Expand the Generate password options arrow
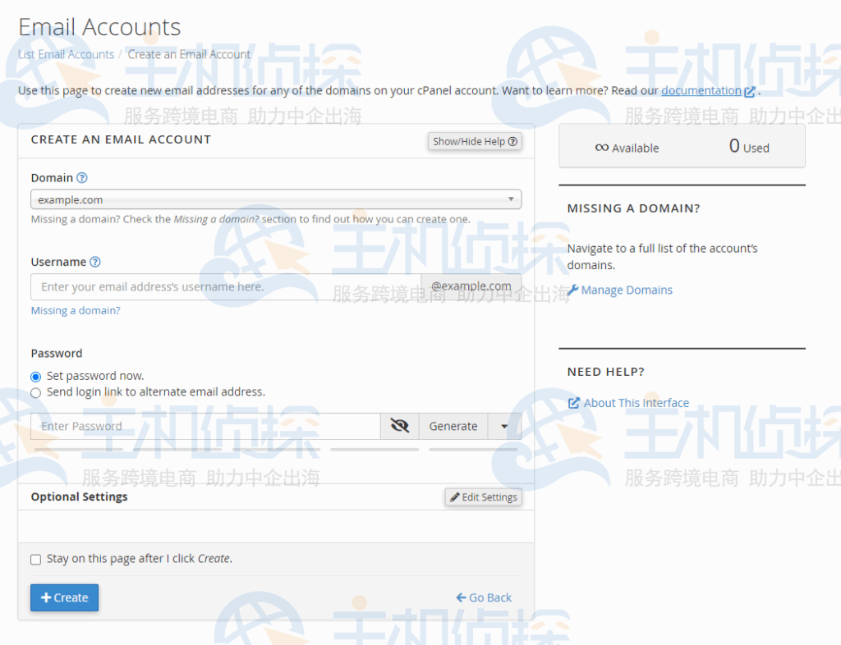Image resolution: width=841 pixels, height=645 pixels. (504, 427)
